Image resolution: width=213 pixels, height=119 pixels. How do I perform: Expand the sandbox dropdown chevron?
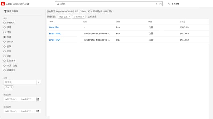click(x=39, y=82)
